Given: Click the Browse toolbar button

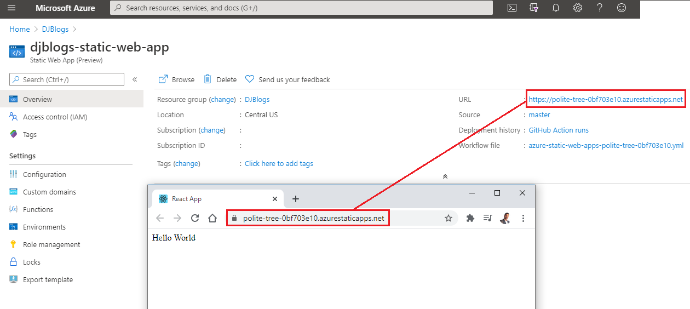Looking at the screenshot, I should click(176, 79).
